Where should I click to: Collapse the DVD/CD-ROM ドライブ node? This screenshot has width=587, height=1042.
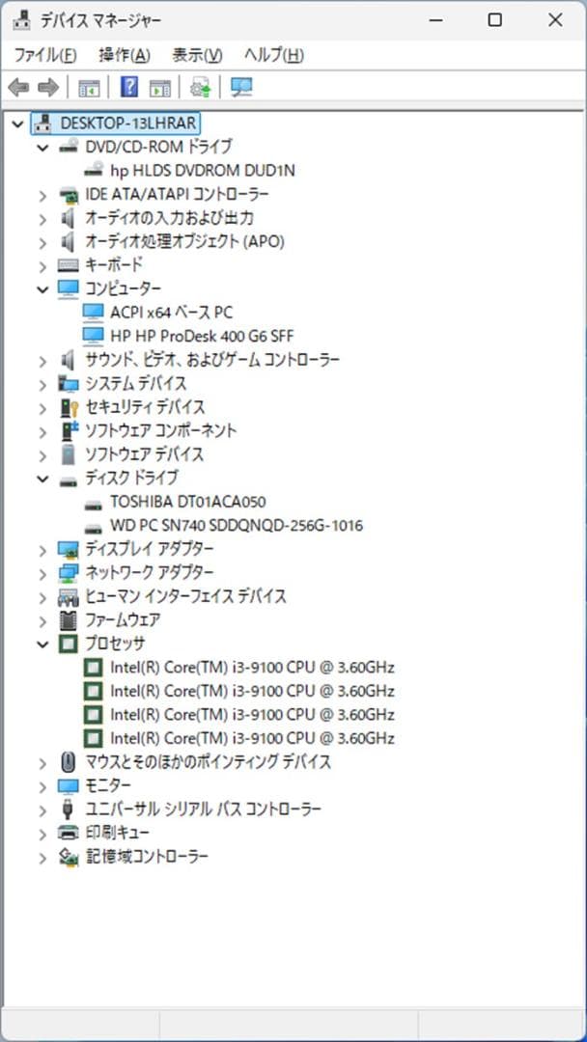pos(43,147)
